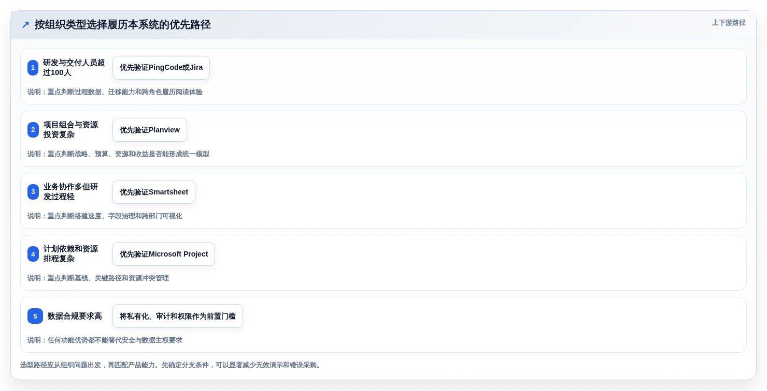Click the condition text 计划依赖和资源排程复杂
The height and width of the screenshot is (391, 767).
tap(71, 254)
